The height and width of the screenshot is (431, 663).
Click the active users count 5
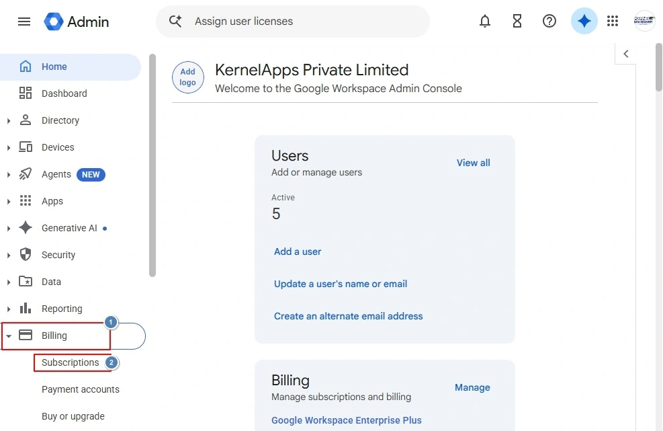click(x=276, y=213)
